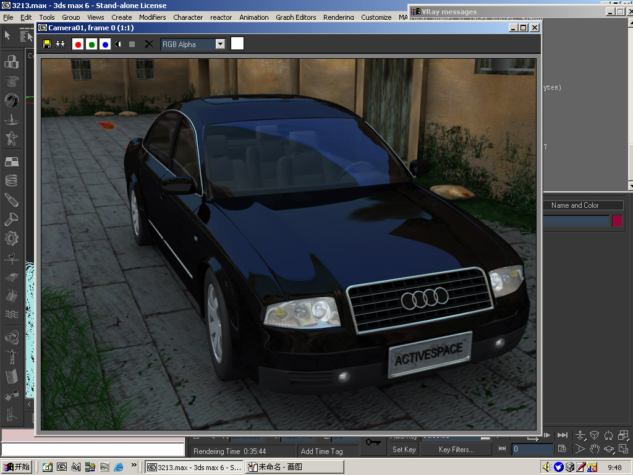Click the reactor water waves icon

11,315
